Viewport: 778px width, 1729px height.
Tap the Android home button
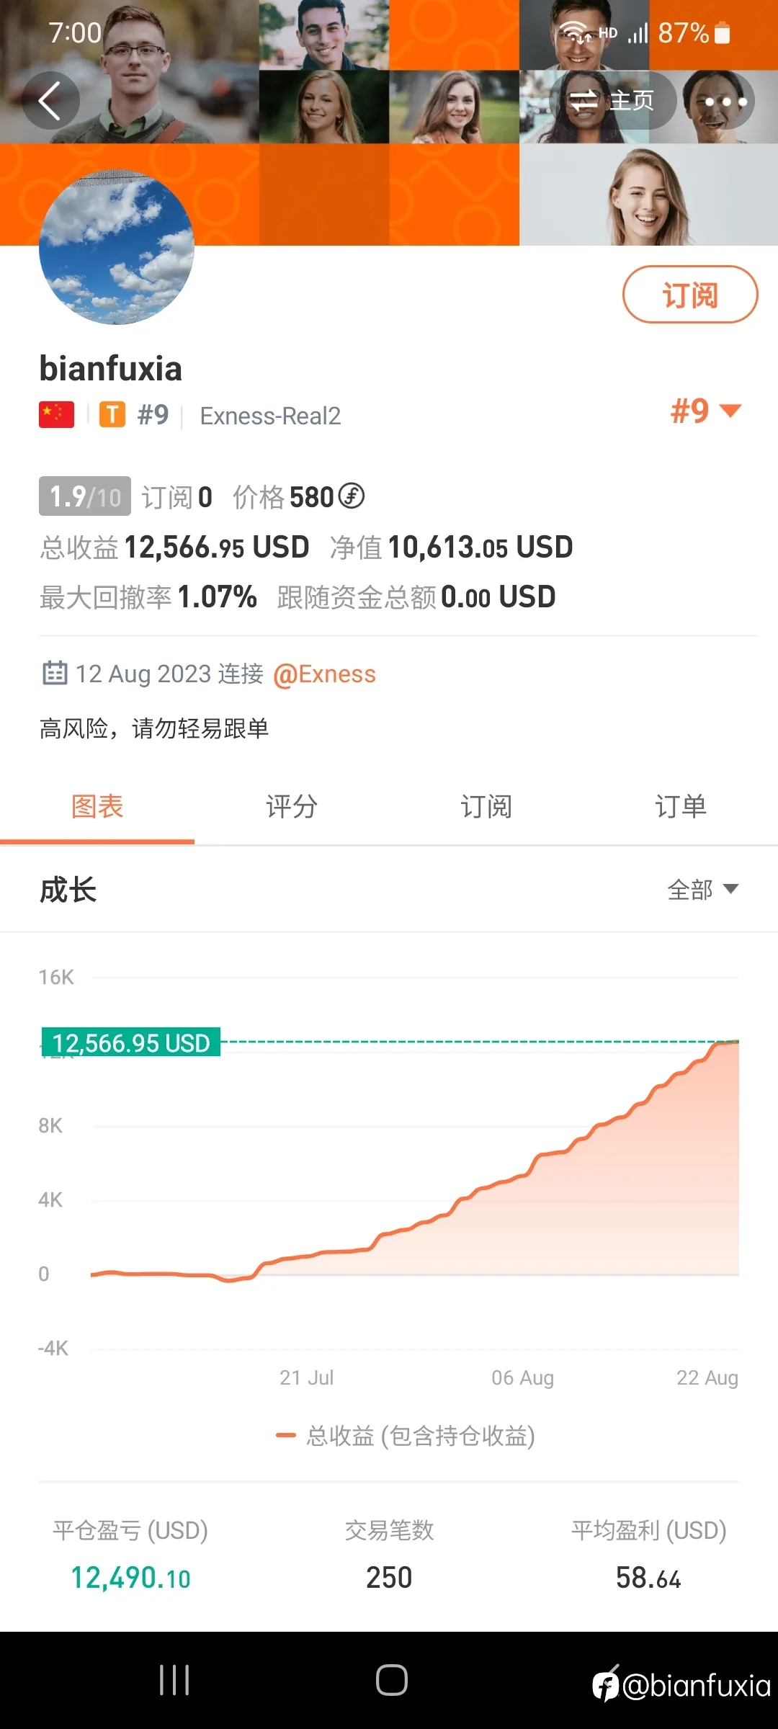(391, 1680)
